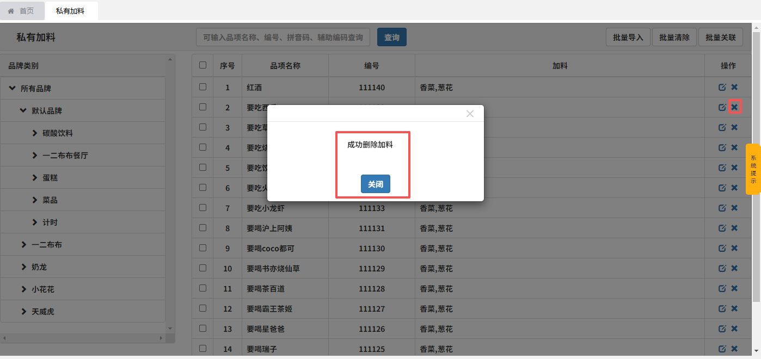
Task: Delete the 要喝沪上阿姨 row
Action: click(x=734, y=228)
